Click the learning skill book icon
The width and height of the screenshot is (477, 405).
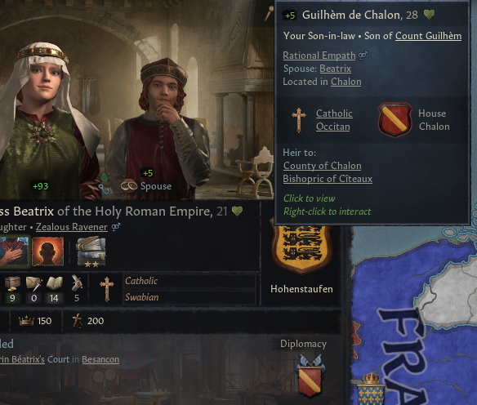54,283
